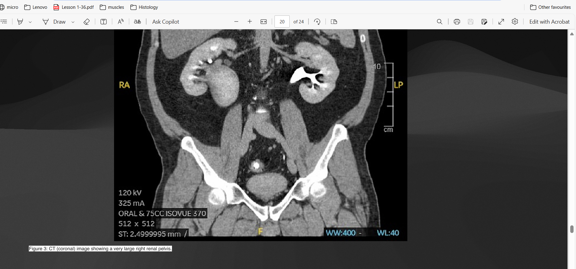The height and width of the screenshot is (269, 576).
Task: Click the "512 x 512" text on the scan
Action: coord(136,224)
